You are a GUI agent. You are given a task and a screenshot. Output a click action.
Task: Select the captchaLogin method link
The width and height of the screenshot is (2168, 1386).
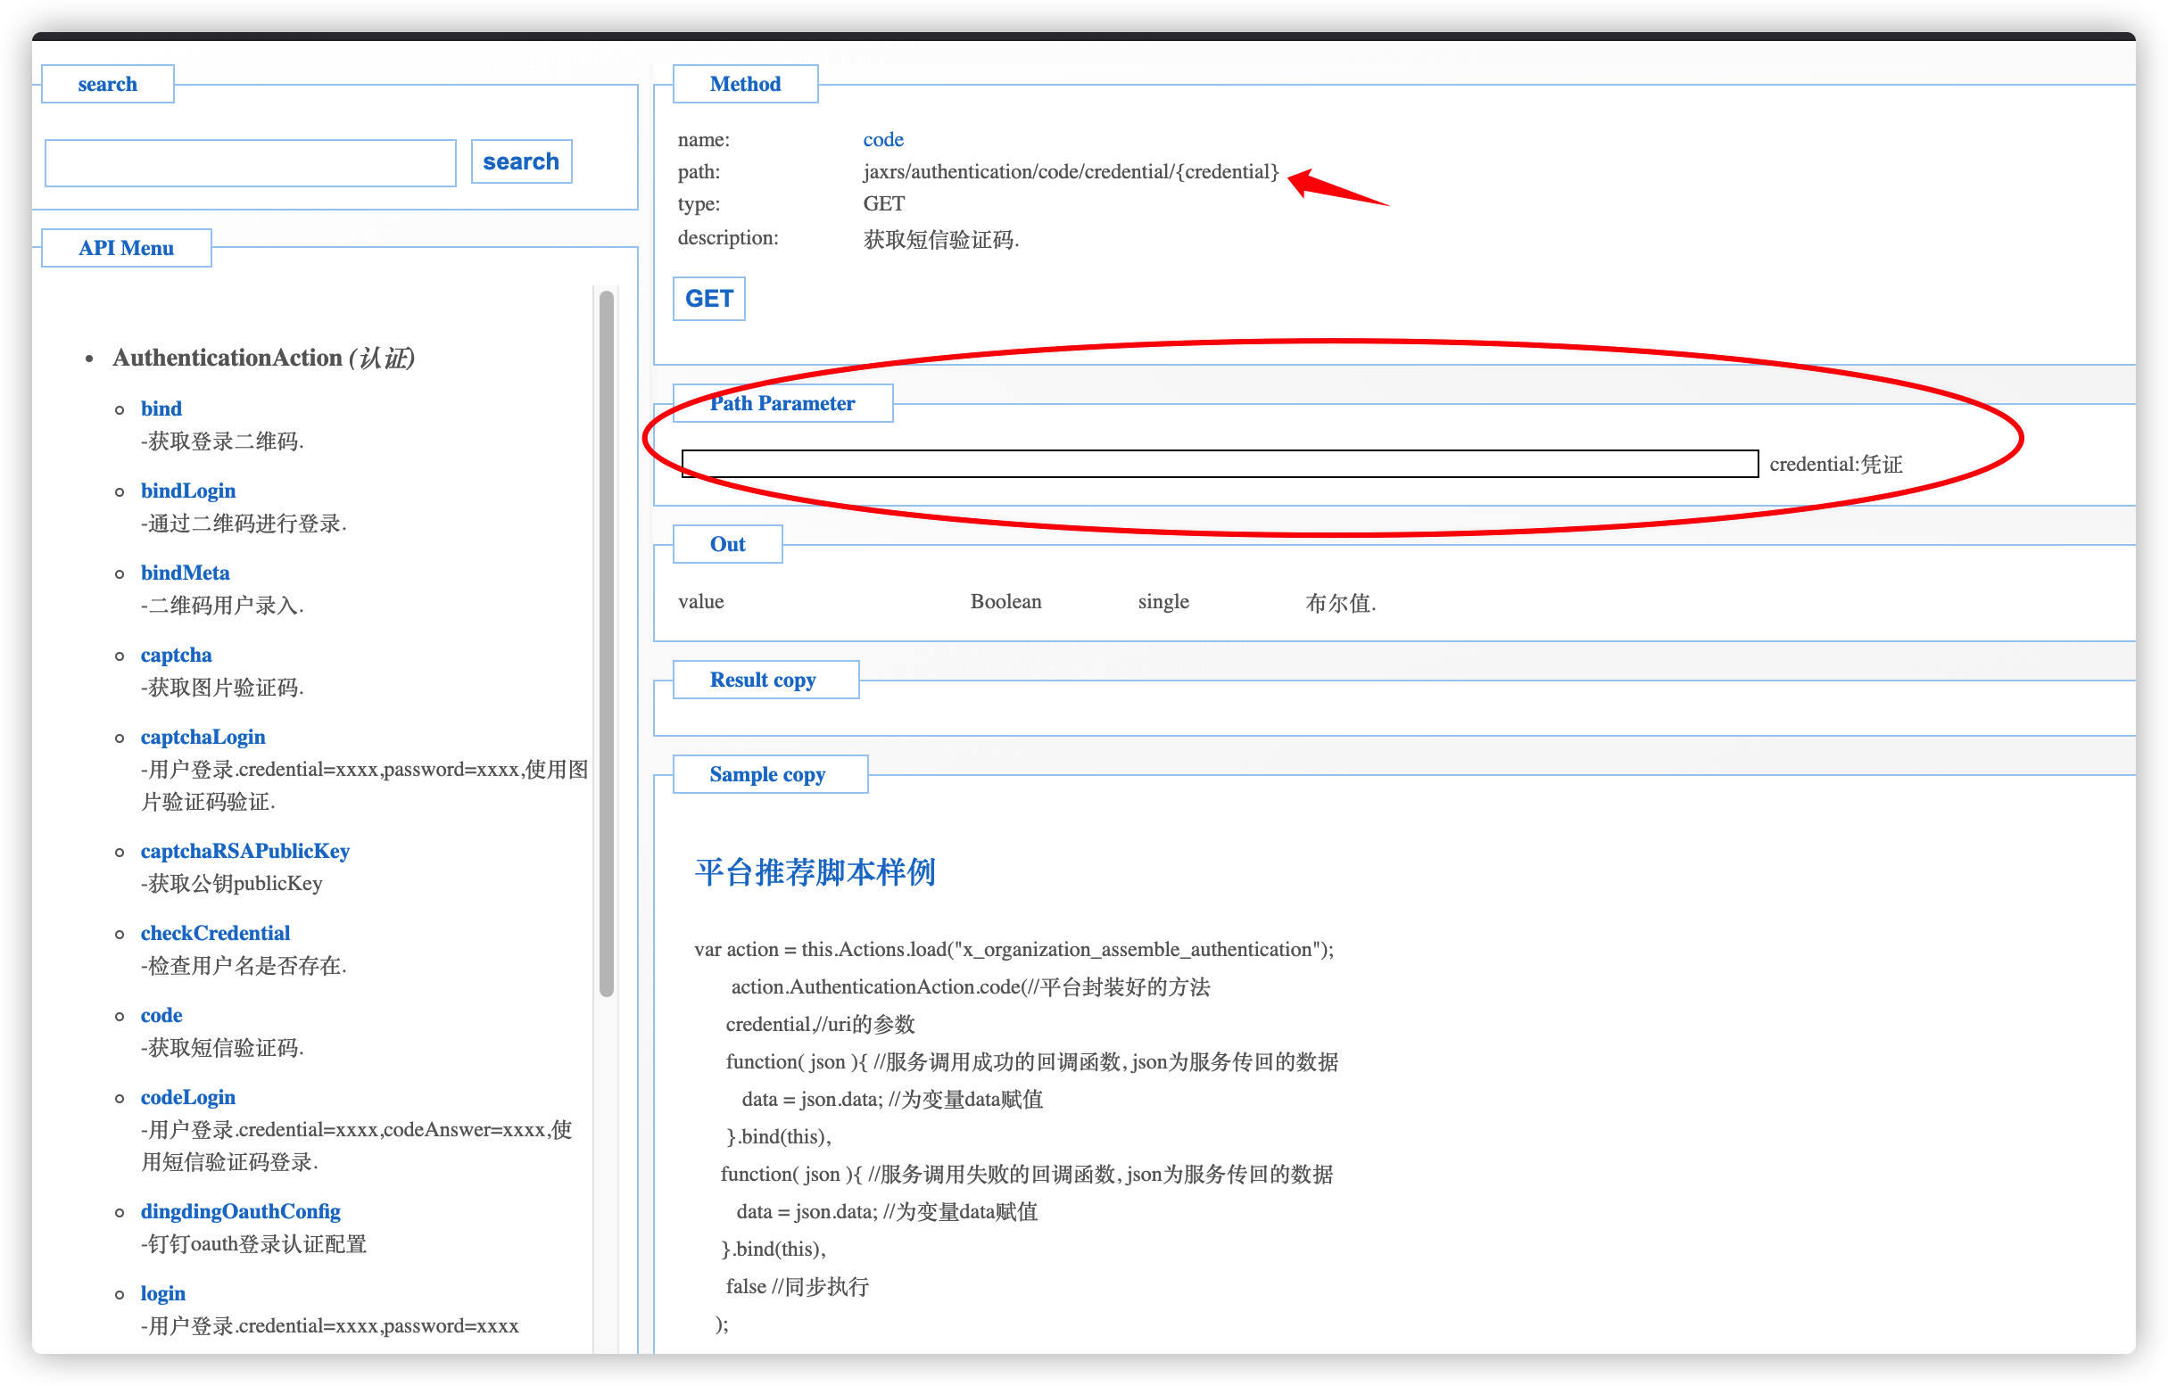(203, 736)
